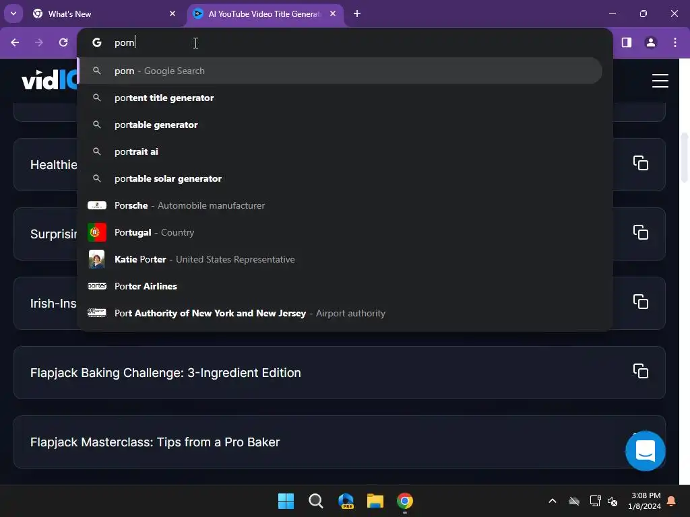Open the tab search dropdown chevron
Screen dimensions: 690x517
(13, 13)
